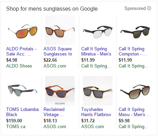Screen dimensions: 158x136
Task: Open the TOMS Lobamba Black image
Action: 23,91
